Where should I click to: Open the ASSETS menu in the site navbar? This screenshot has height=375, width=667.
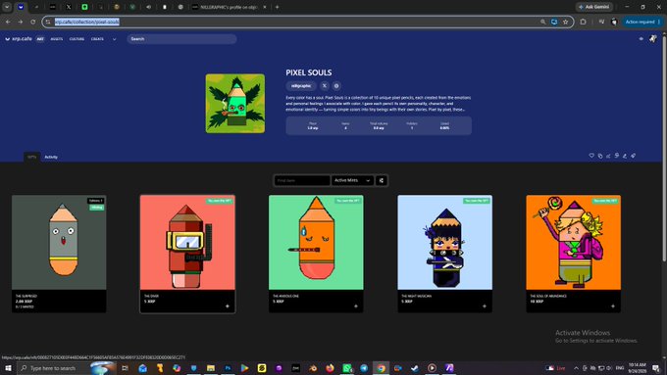57,39
